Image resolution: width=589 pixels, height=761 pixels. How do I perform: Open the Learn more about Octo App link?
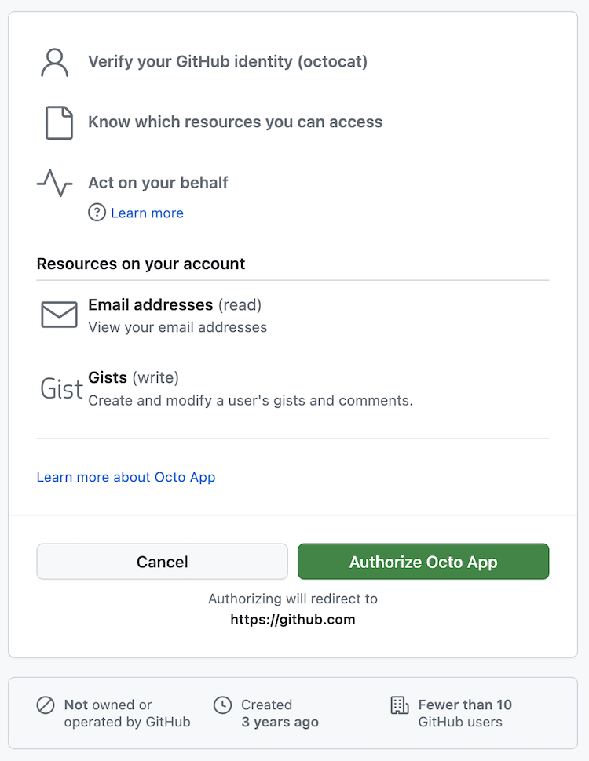pos(126,477)
